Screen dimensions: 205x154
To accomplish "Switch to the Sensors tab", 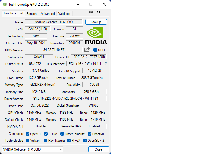I will [32, 14].
